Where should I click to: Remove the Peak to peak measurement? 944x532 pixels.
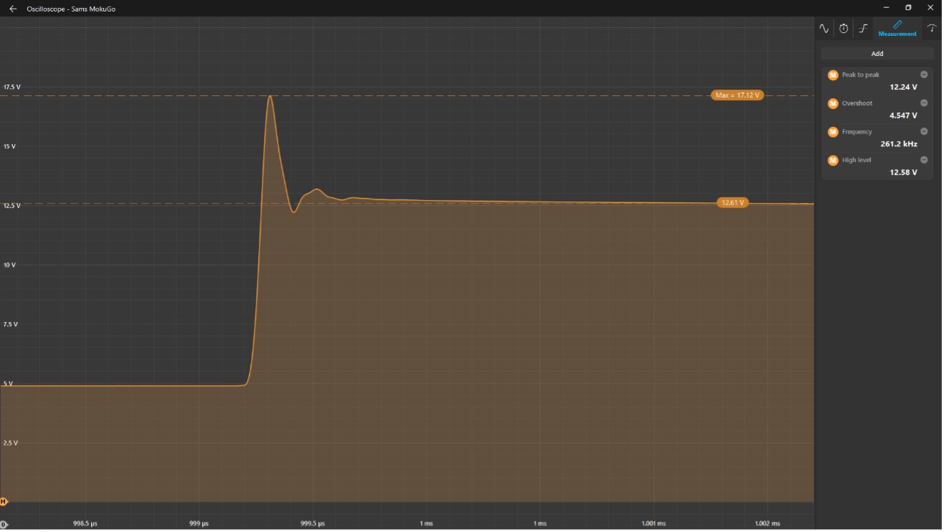point(924,75)
